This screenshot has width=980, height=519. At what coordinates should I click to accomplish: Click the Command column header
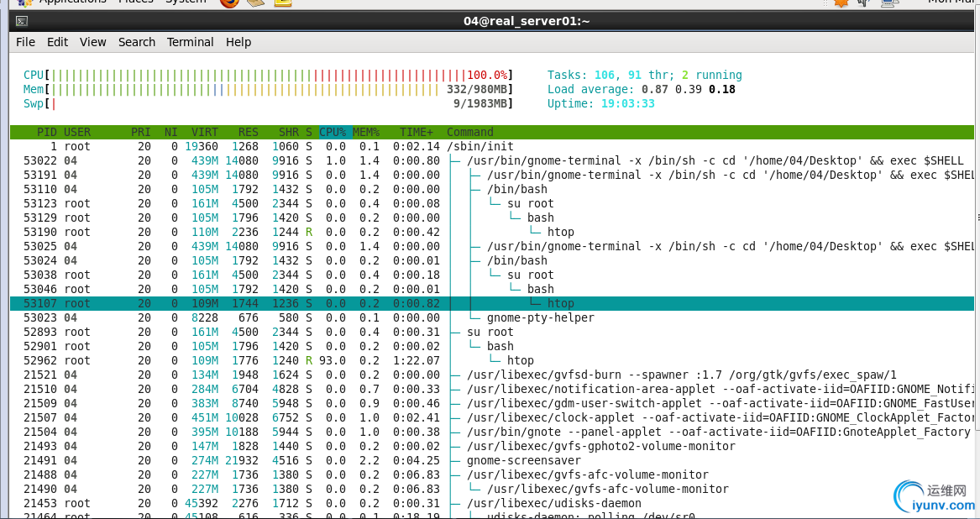click(470, 132)
